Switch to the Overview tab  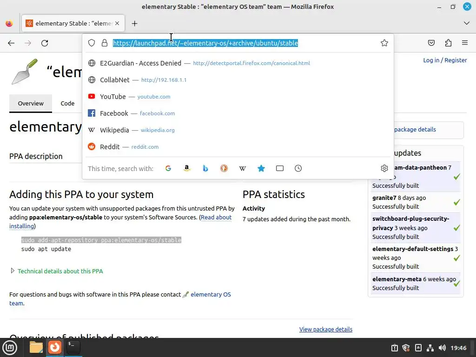click(31, 103)
